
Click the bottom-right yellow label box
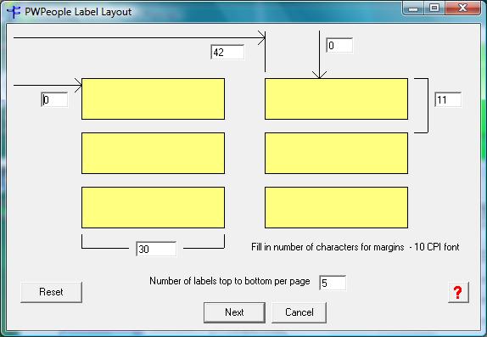(x=336, y=208)
